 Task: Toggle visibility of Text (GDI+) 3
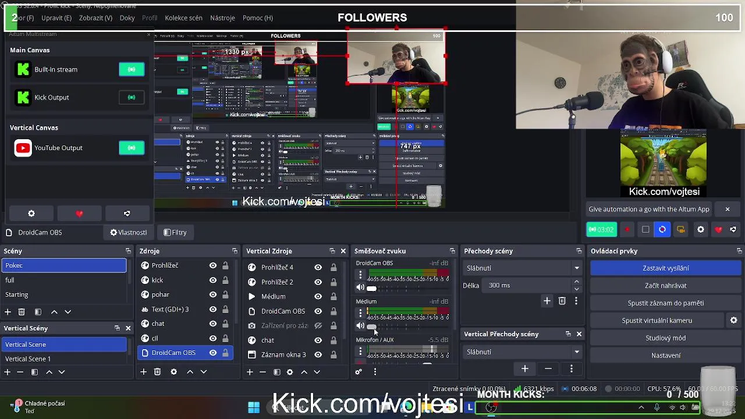point(213,309)
